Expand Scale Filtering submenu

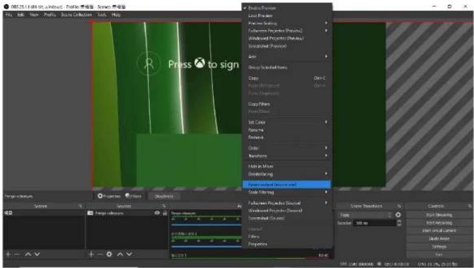click(286, 192)
